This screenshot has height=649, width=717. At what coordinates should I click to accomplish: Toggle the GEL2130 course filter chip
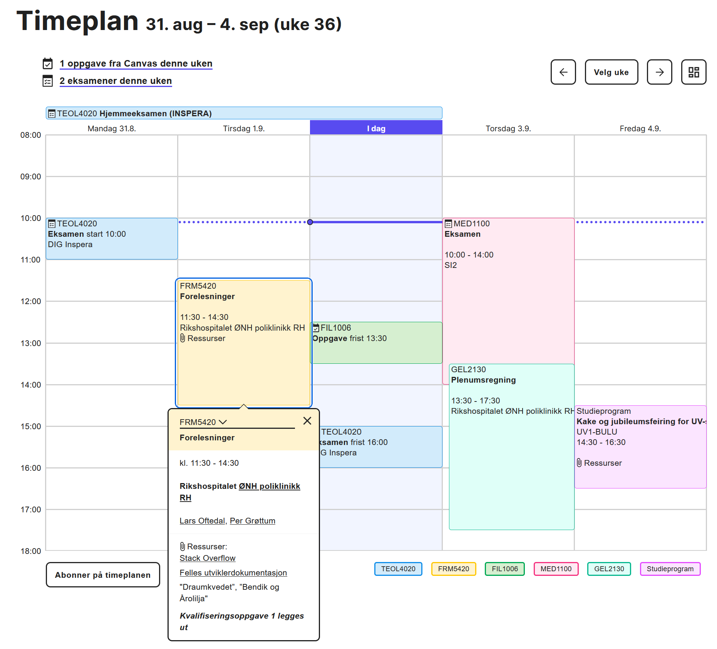pyautogui.click(x=609, y=569)
